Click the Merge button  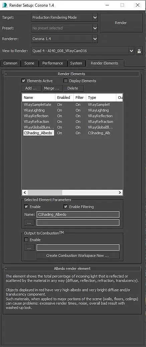click(x=52, y=88)
